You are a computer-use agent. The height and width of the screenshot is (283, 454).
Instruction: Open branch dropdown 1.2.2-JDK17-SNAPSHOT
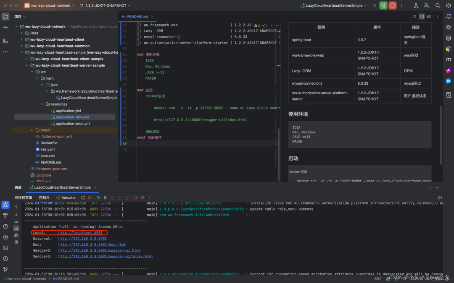click(x=106, y=5)
